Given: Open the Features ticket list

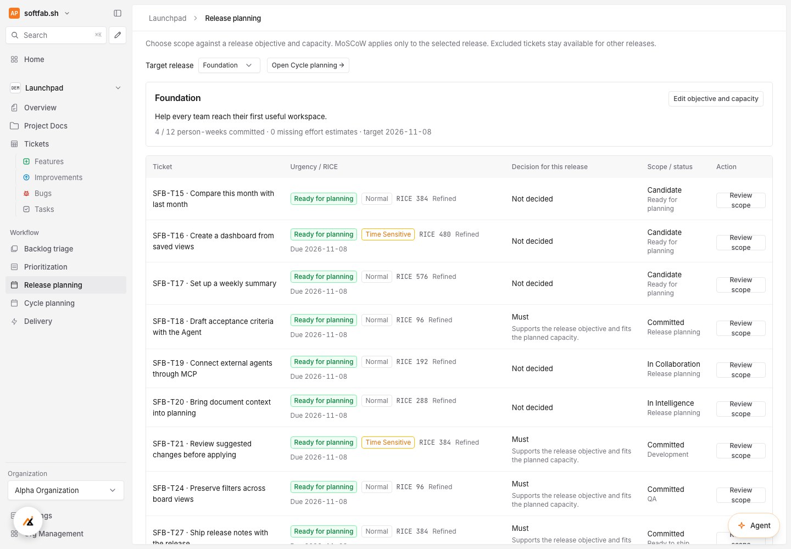Looking at the screenshot, I should coord(49,161).
